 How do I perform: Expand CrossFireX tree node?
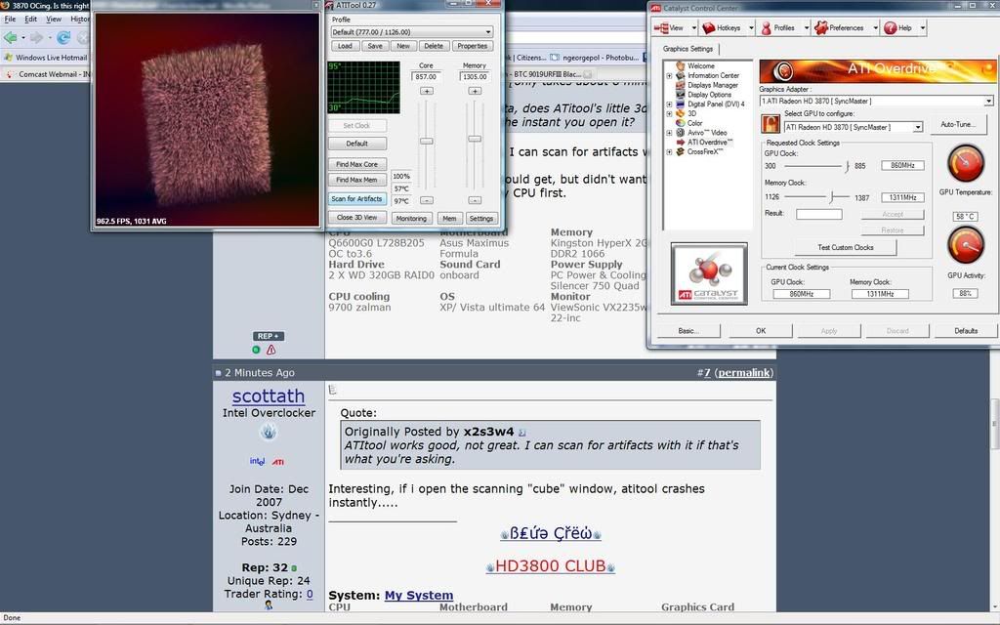(x=669, y=151)
